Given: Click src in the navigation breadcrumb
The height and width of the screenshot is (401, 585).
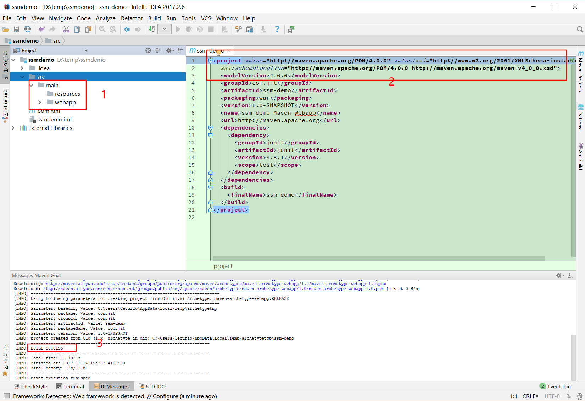Looking at the screenshot, I should (x=53, y=40).
